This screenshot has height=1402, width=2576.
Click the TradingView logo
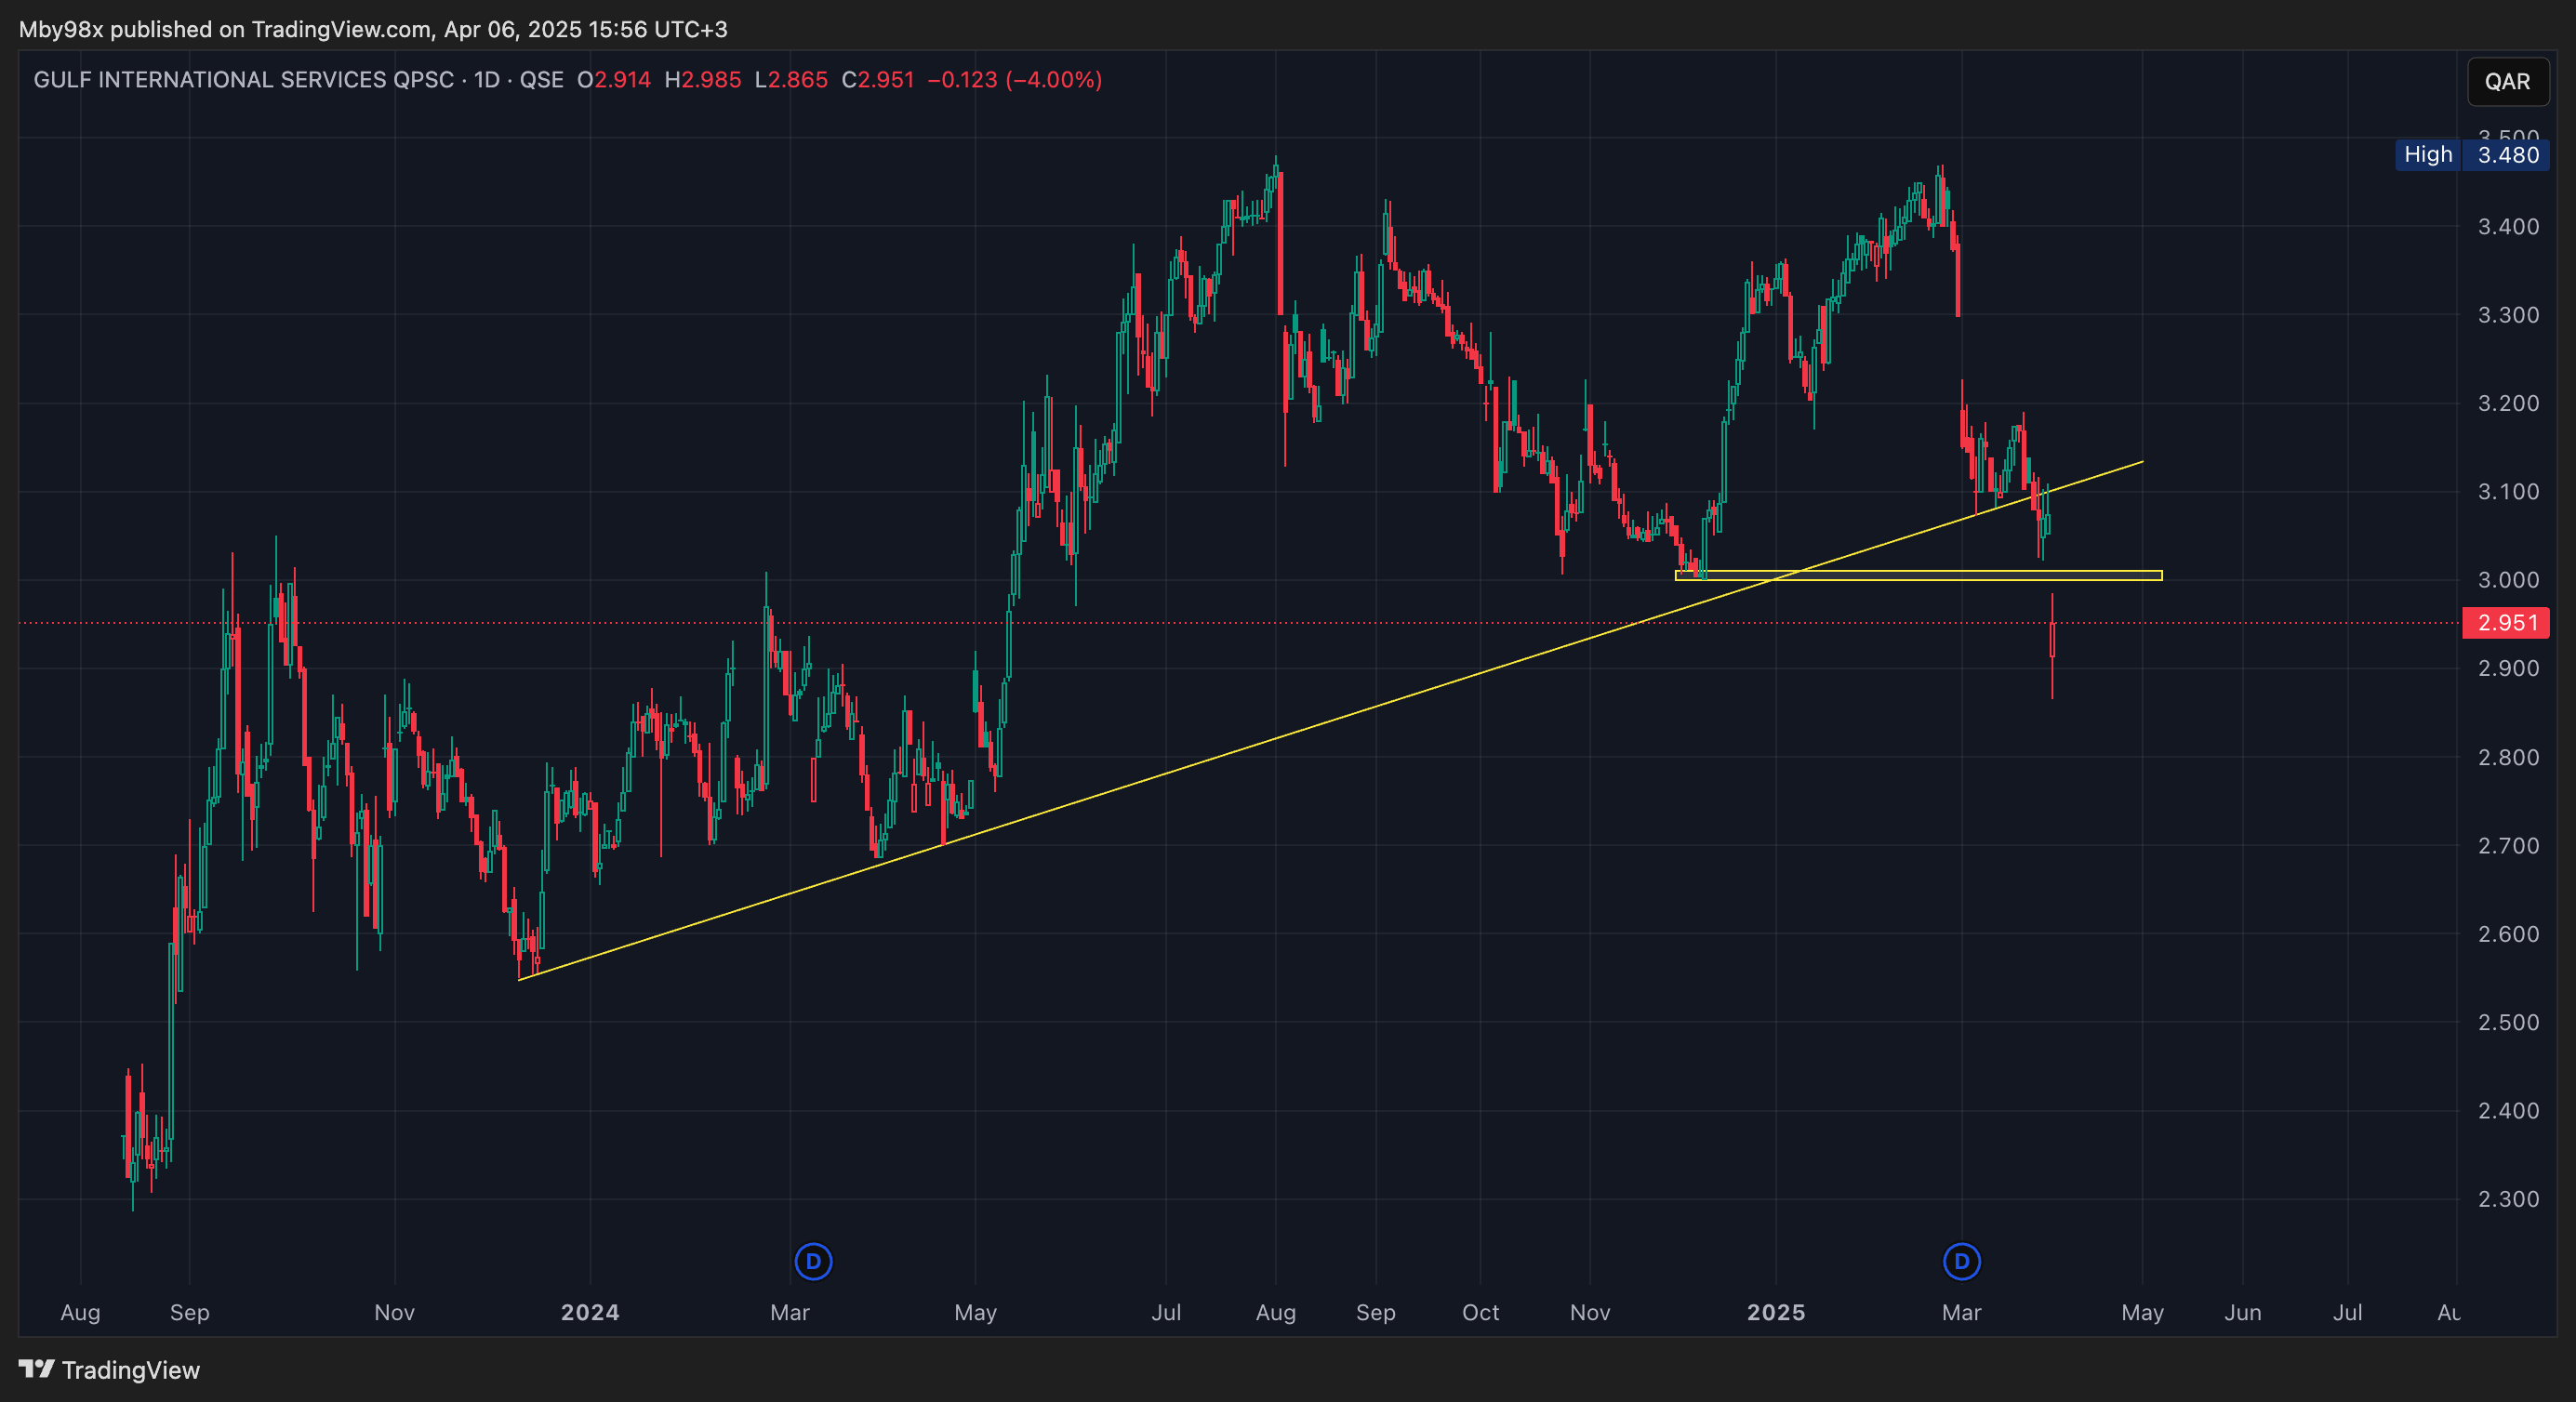[x=109, y=1369]
